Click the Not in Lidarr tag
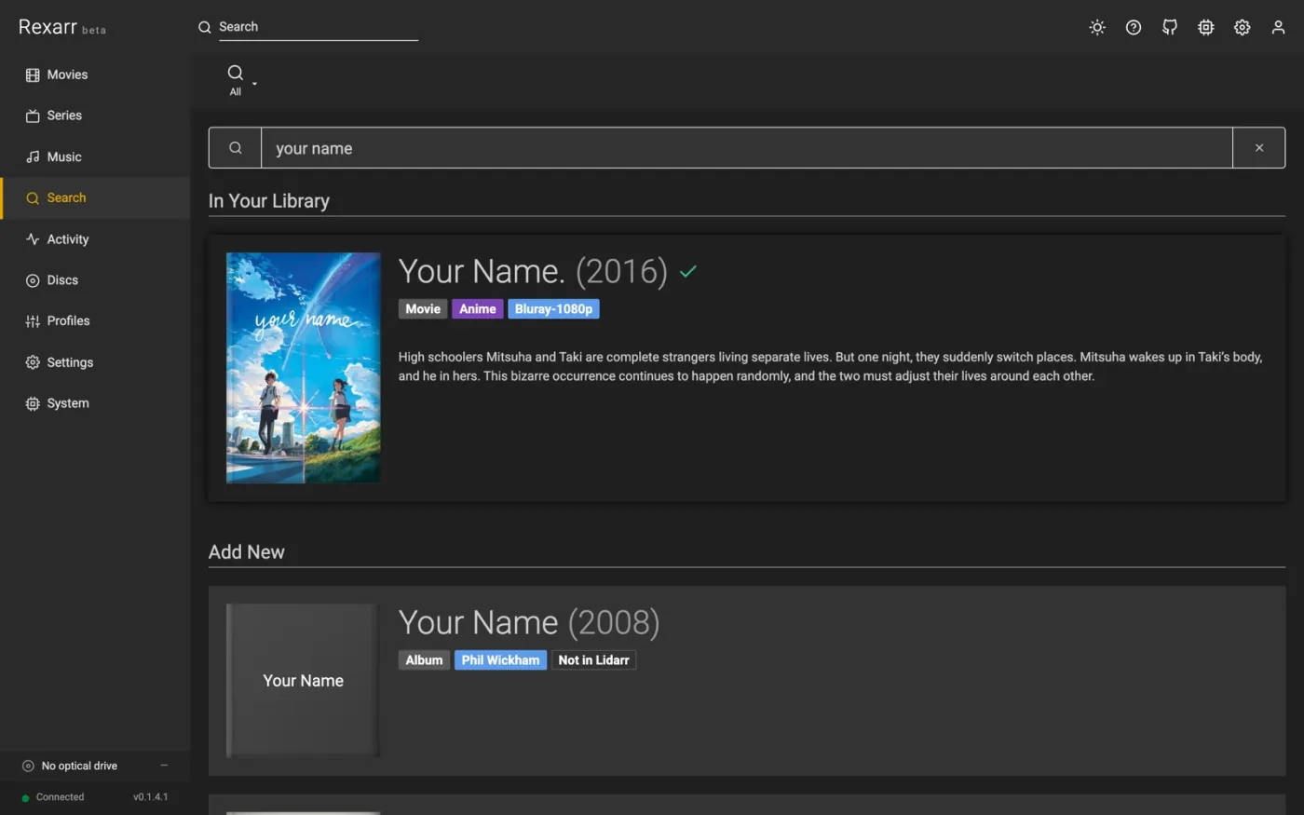 click(594, 660)
